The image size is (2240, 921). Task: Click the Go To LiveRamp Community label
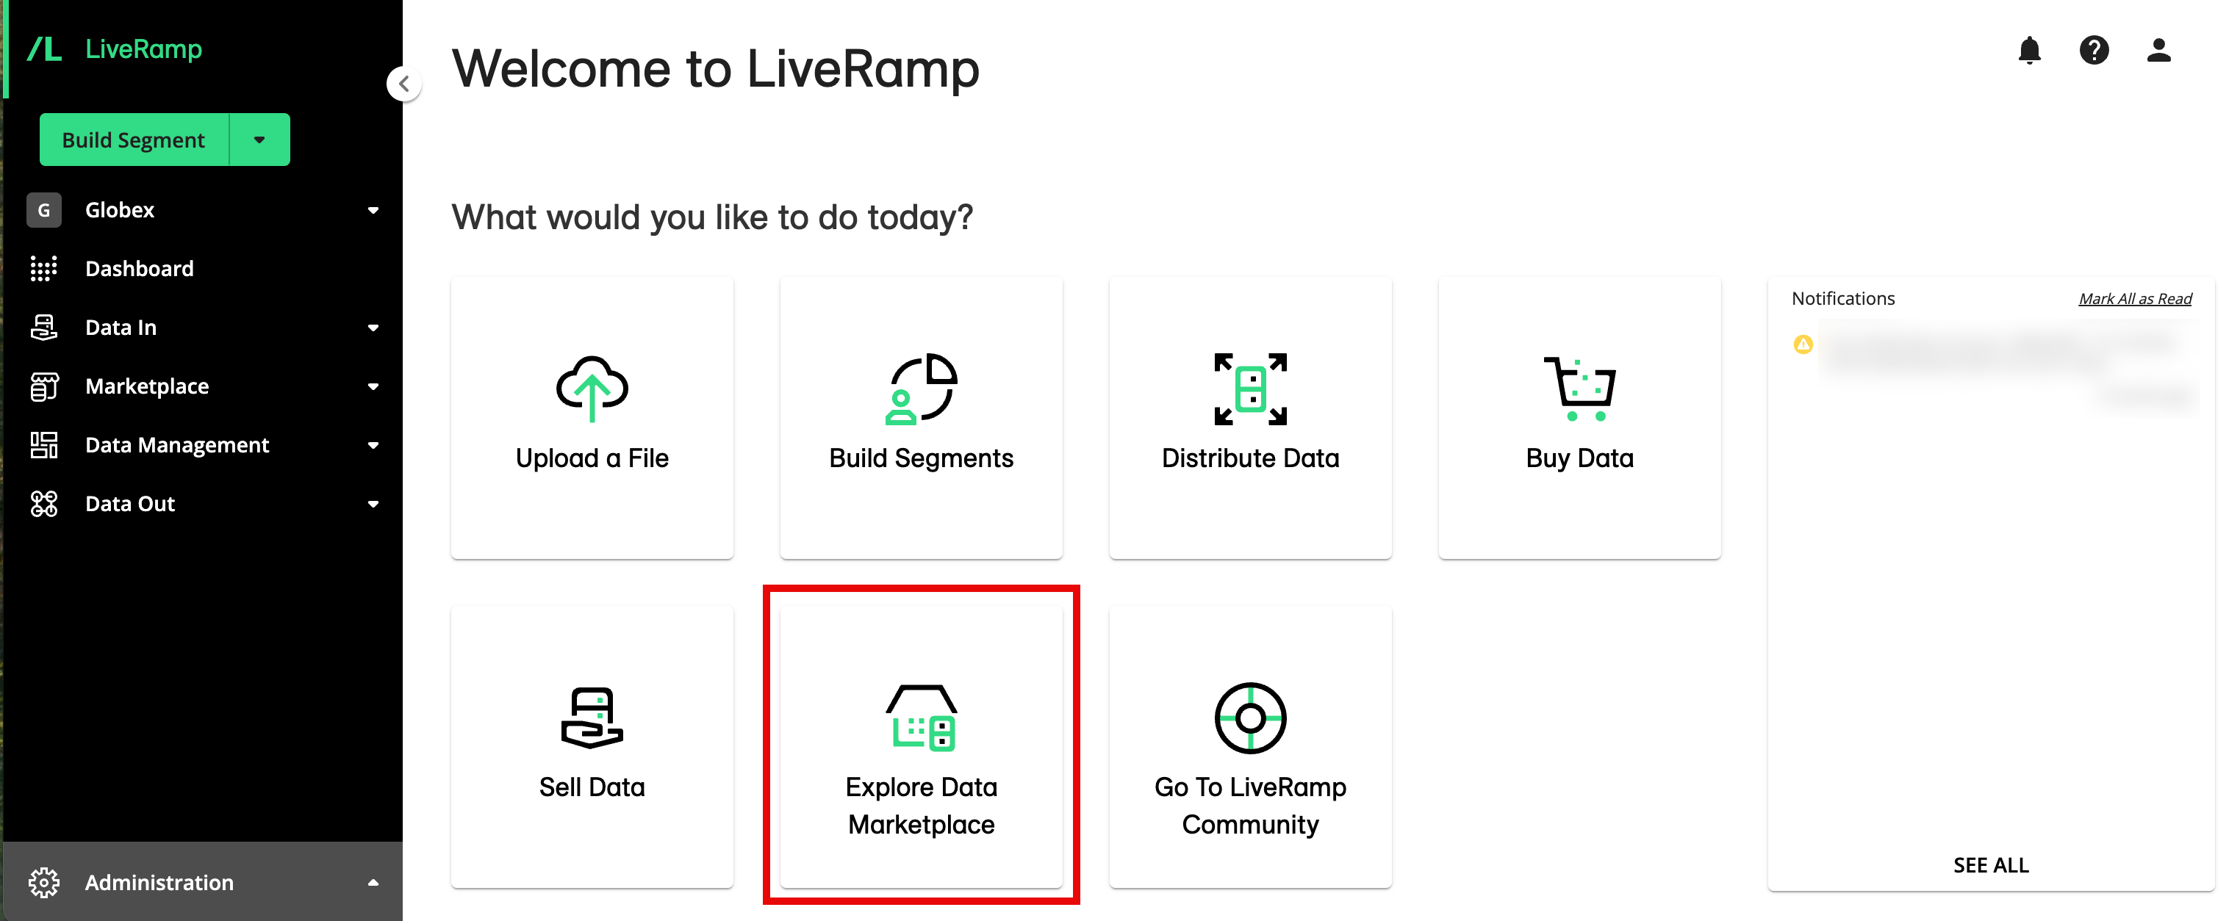(1250, 806)
